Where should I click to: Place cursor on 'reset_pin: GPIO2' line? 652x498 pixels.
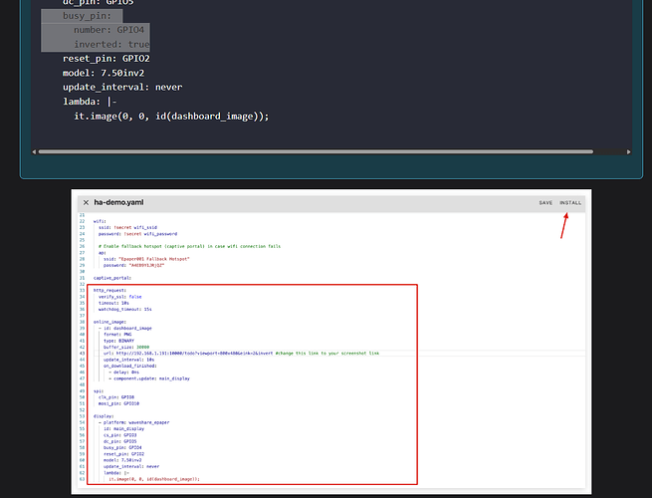(x=106, y=59)
